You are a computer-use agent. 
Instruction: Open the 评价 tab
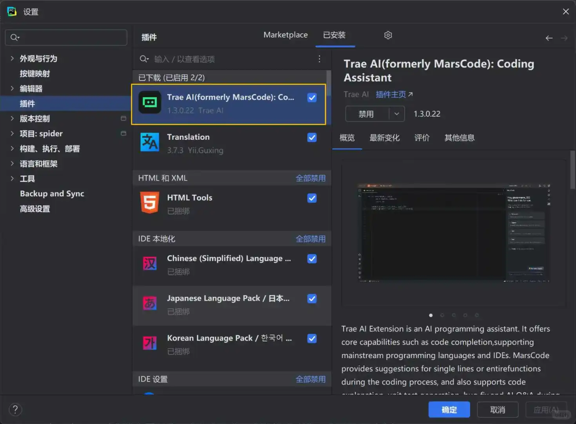pyautogui.click(x=422, y=138)
